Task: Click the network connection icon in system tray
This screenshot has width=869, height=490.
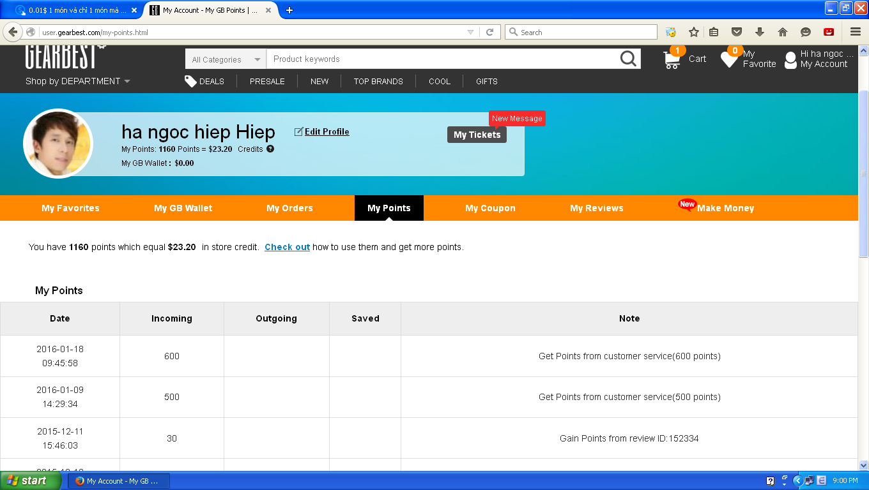Action: pyautogui.click(x=809, y=481)
